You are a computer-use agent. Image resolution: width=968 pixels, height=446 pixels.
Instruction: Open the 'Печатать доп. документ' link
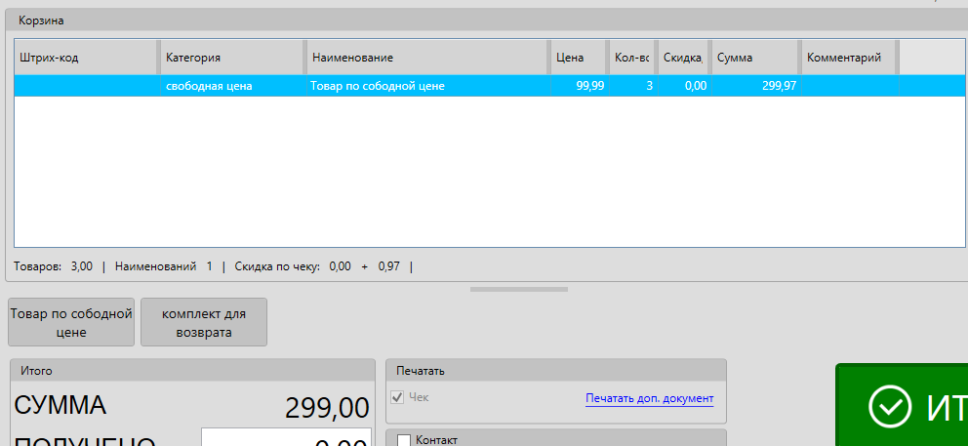[649, 398]
